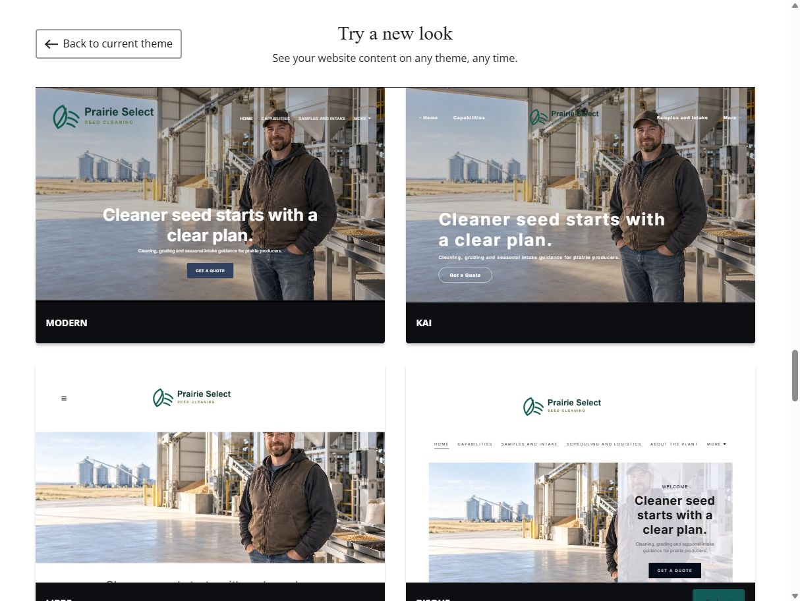This screenshot has width=800, height=601.
Task: Open the hamburger menu in Libre preview
Action: click(x=64, y=398)
